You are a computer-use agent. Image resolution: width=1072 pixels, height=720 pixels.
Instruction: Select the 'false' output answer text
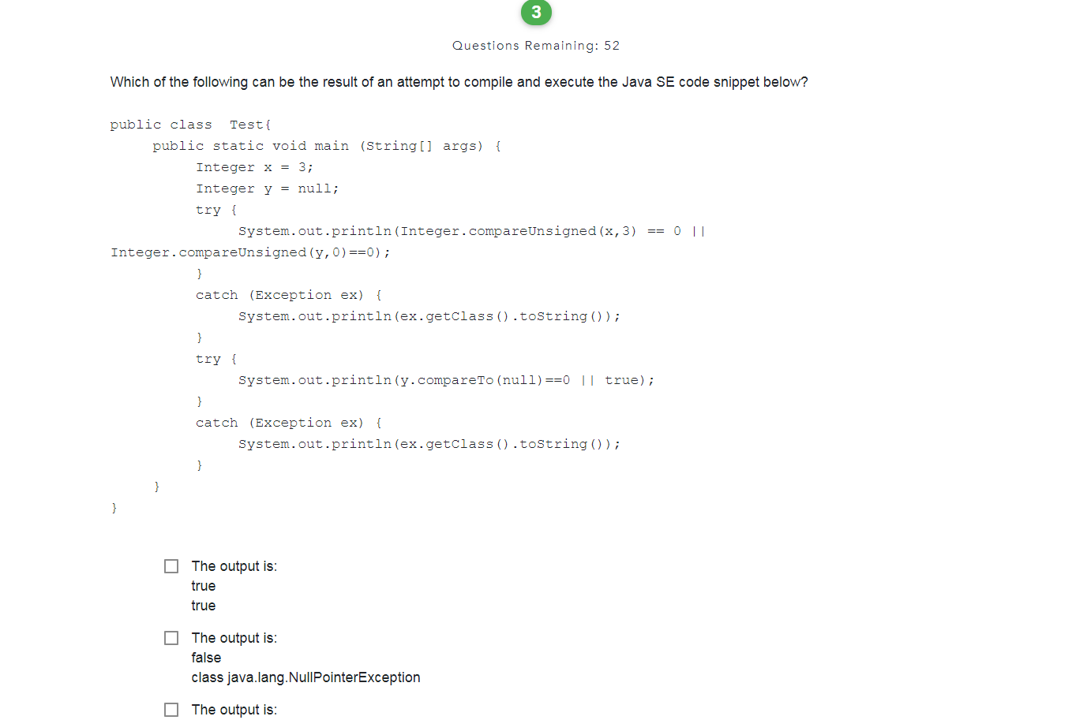[x=206, y=657]
